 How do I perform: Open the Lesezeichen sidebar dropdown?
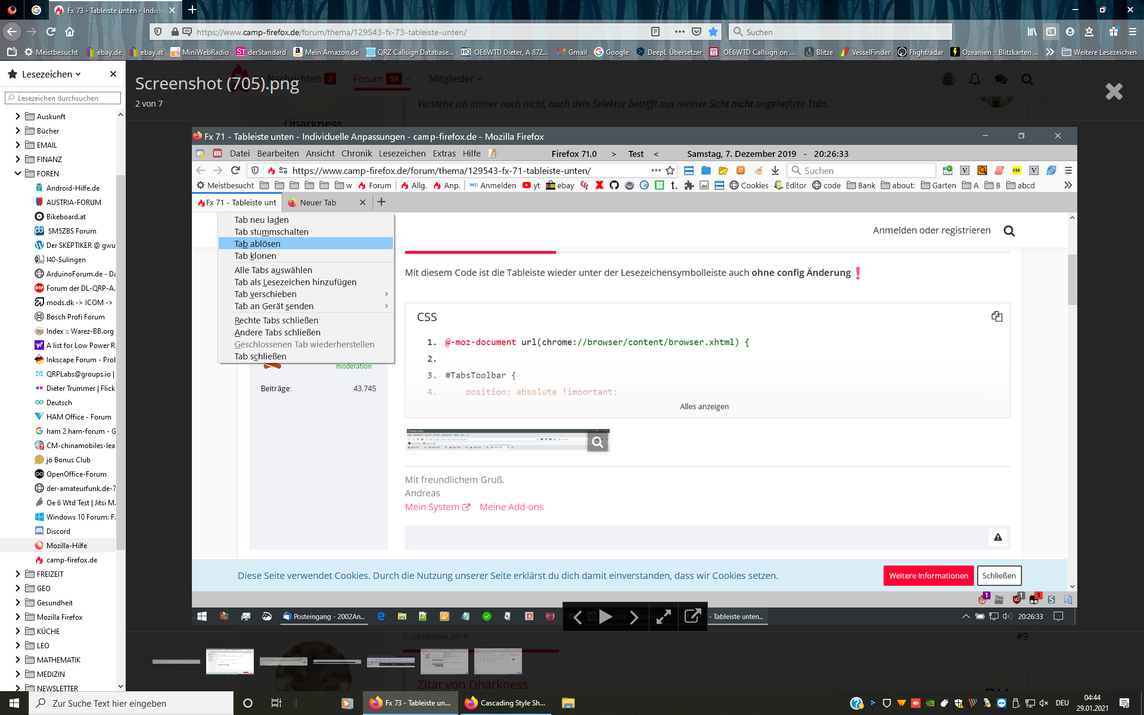pyautogui.click(x=51, y=74)
